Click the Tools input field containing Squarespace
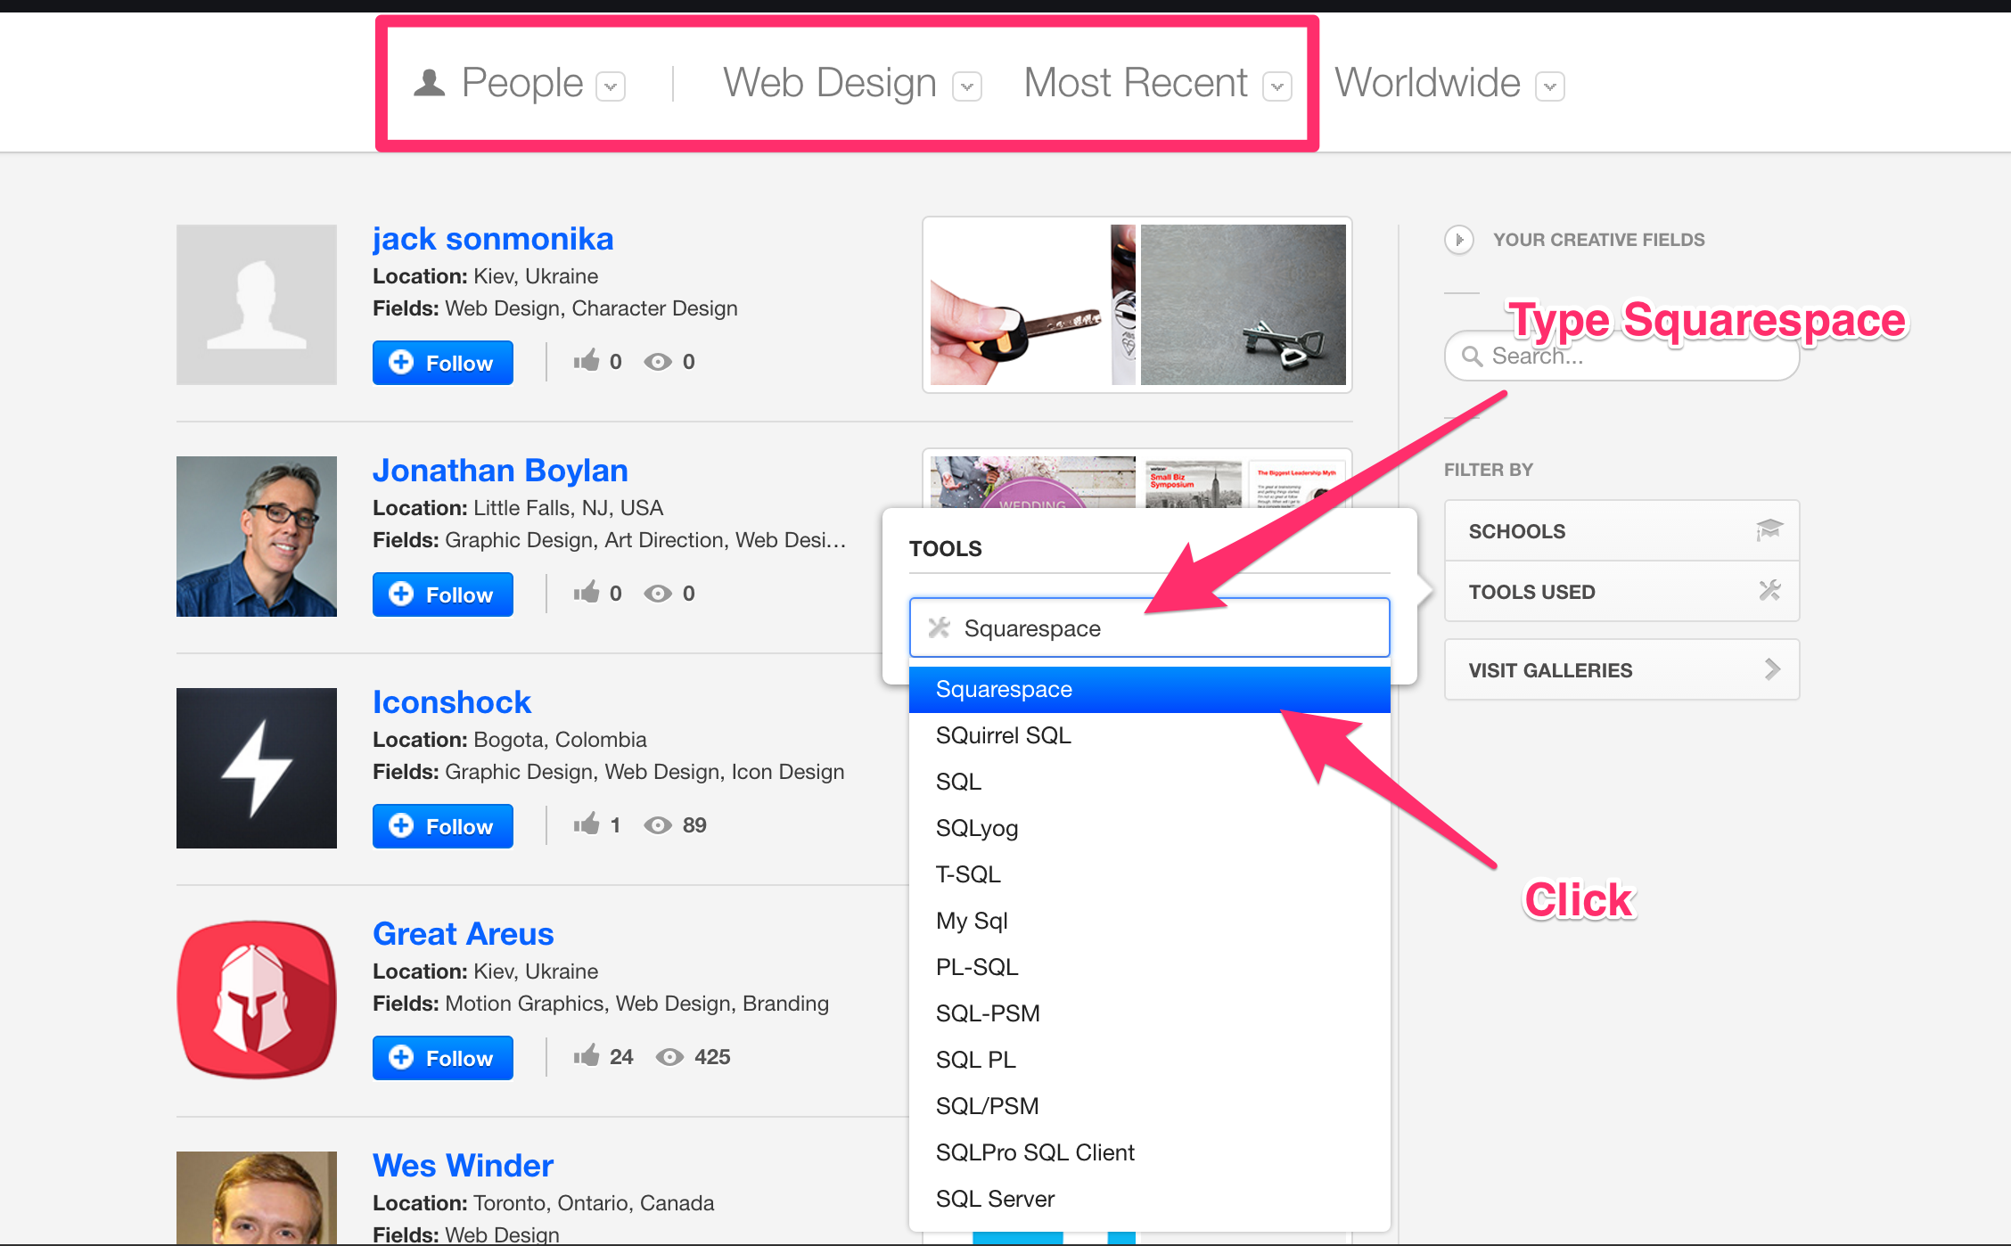Viewport: 2011px width, 1246px height. pos(1149,628)
